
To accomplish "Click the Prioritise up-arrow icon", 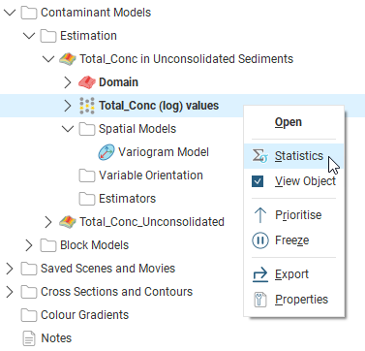I will tap(260, 215).
